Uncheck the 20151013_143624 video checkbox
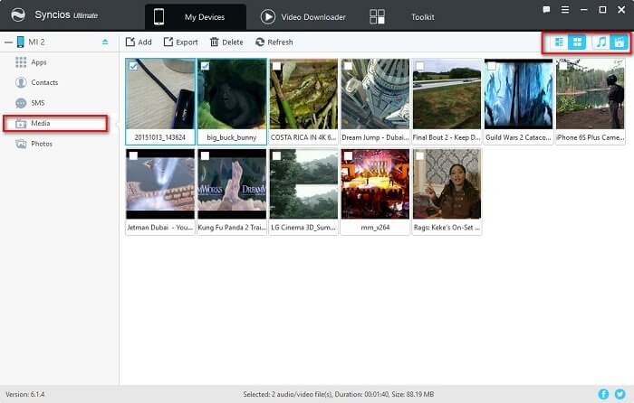This screenshot has width=634, height=403. (x=133, y=66)
